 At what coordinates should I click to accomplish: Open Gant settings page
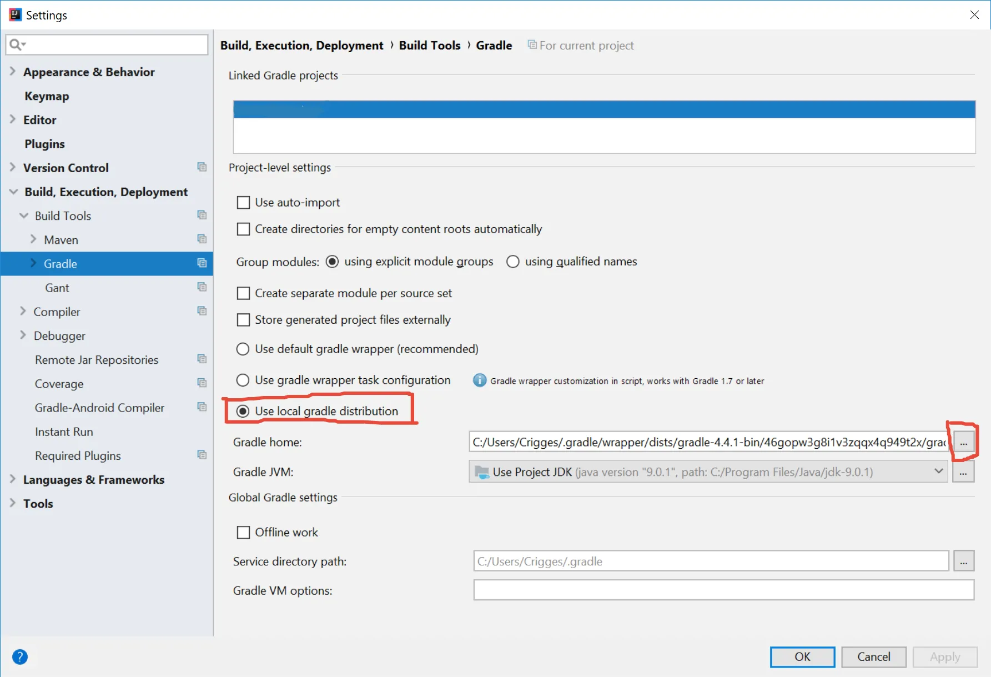(57, 288)
